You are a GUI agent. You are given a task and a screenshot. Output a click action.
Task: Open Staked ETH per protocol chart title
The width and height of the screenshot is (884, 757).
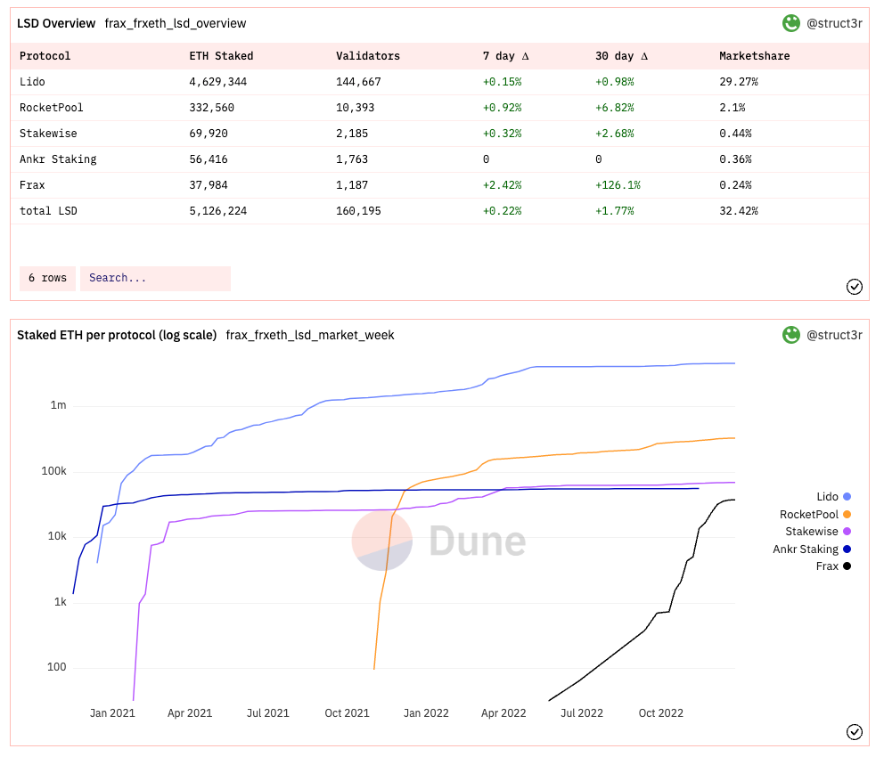[x=117, y=335]
